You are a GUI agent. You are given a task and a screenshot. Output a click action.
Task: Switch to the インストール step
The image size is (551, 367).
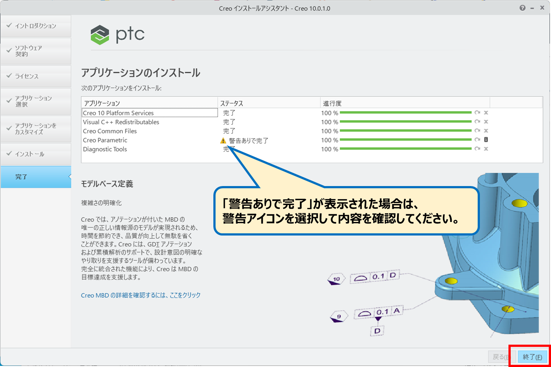point(36,154)
